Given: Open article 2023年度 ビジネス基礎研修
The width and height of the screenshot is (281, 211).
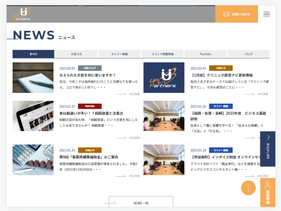Looking at the screenshot, I should tap(228, 116).
